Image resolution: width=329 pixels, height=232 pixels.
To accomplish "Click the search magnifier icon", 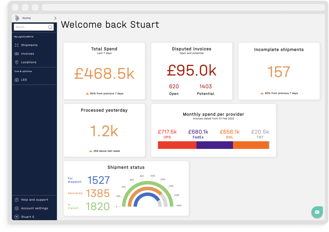I will click(x=50, y=27).
